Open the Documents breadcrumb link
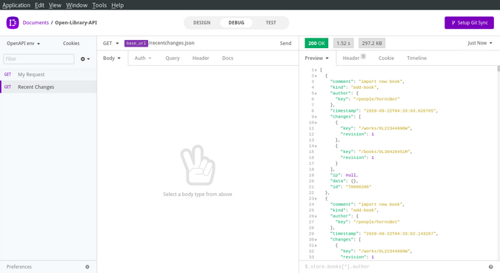Image resolution: width=500 pixels, height=273 pixels. 36,23
